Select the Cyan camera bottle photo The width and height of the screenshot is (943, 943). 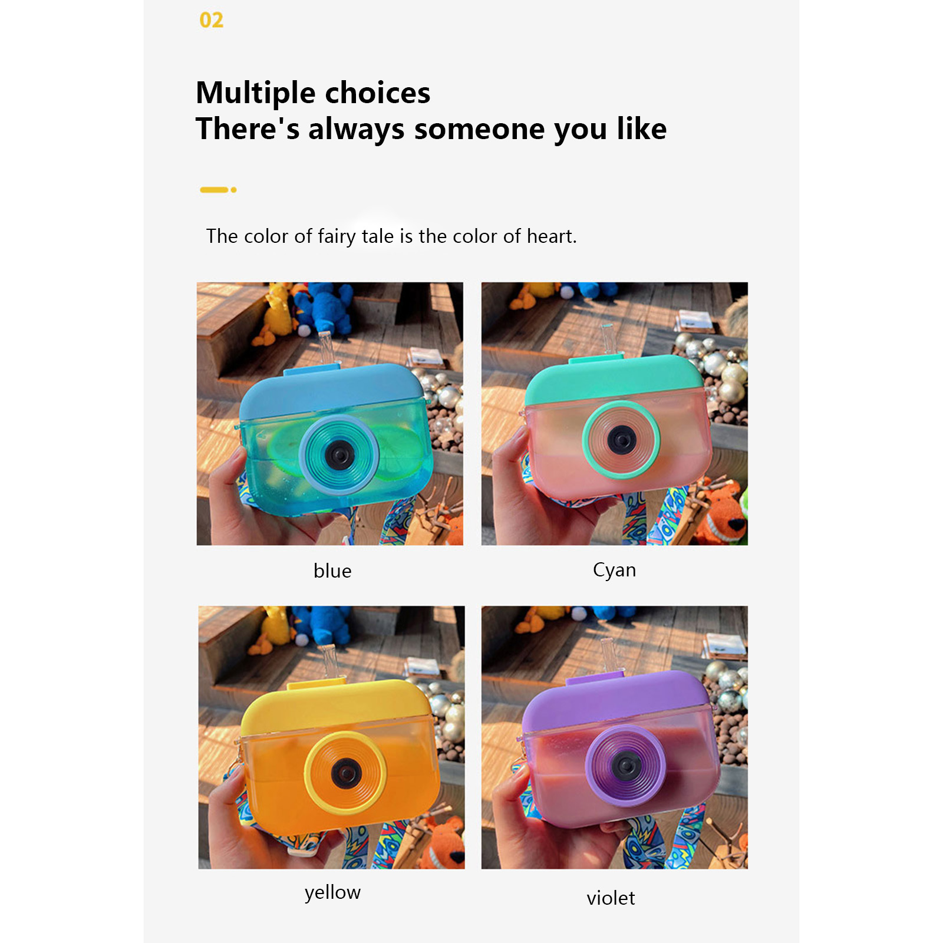coord(614,414)
